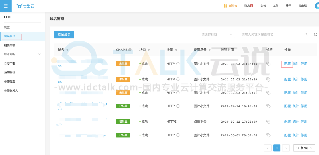Click the 七牛云 logo
319x155 pixels.
coord(25,6)
